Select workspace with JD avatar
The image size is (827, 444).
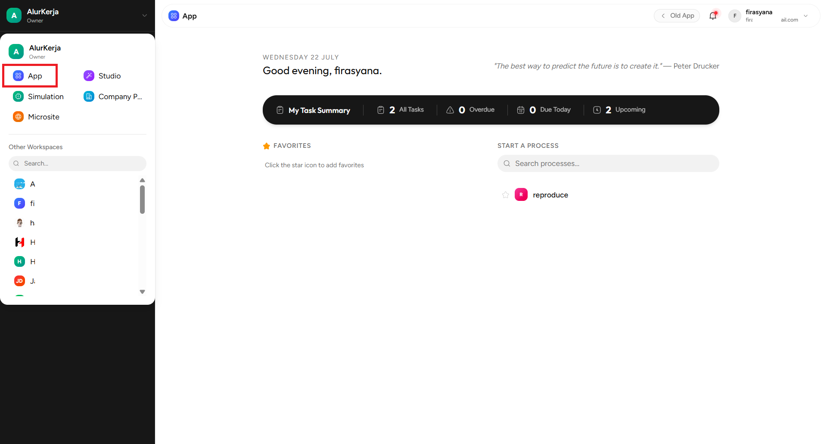pyautogui.click(x=25, y=281)
